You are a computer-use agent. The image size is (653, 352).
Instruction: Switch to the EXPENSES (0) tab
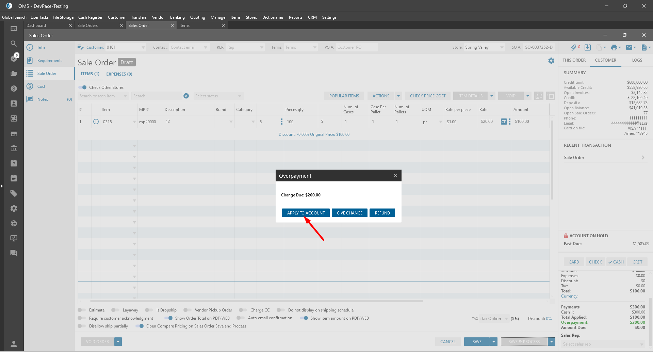(119, 74)
